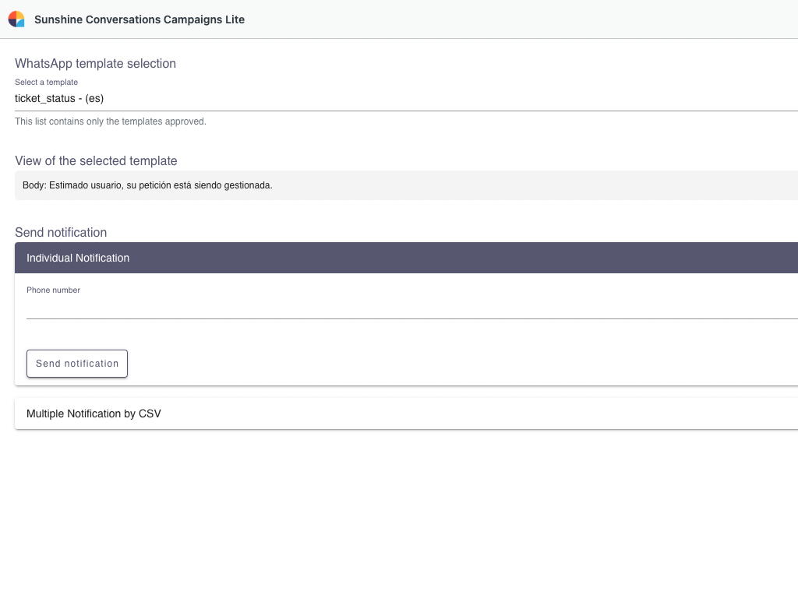The image size is (798, 598).
Task: Click the word "Lite" in the app title
Action: point(233,19)
